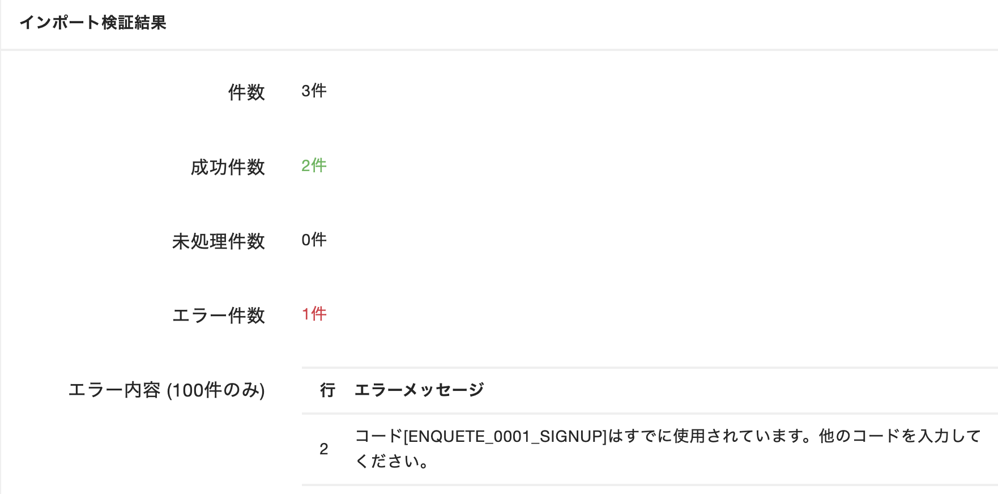The width and height of the screenshot is (998, 494).
Task: Click the エラーメッセージ column header
Action: (419, 390)
